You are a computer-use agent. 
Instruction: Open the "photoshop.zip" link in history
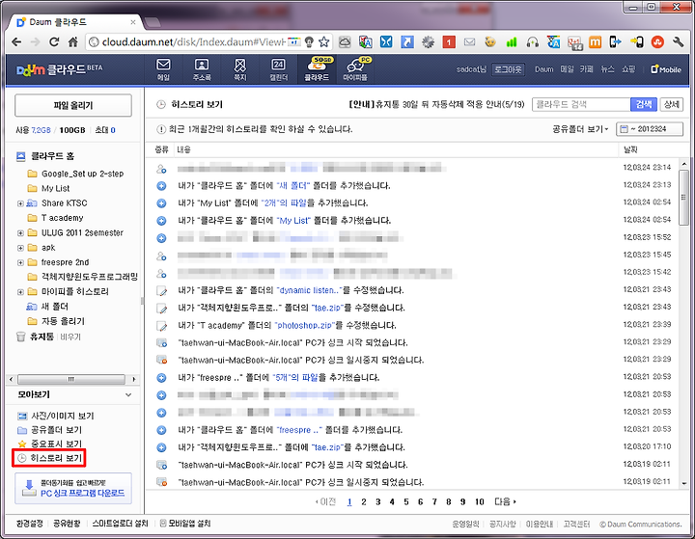point(304,325)
